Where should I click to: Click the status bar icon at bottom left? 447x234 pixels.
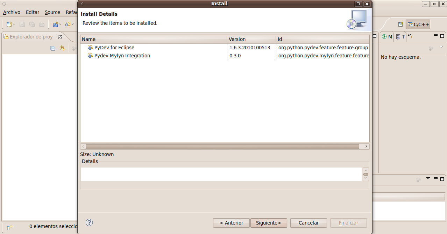(9, 227)
